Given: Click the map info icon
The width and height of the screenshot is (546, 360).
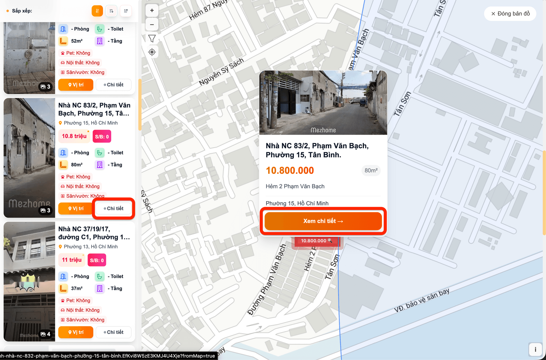Looking at the screenshot, I should coord(535,349).
